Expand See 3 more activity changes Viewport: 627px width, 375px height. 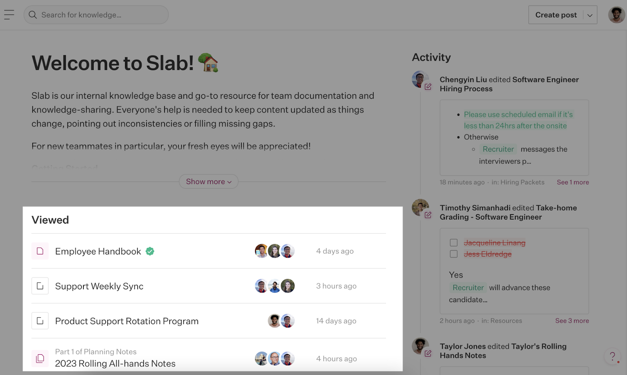[572, 321]
